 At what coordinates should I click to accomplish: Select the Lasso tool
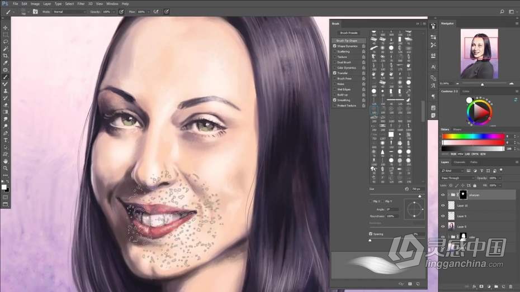pos(6,41)
